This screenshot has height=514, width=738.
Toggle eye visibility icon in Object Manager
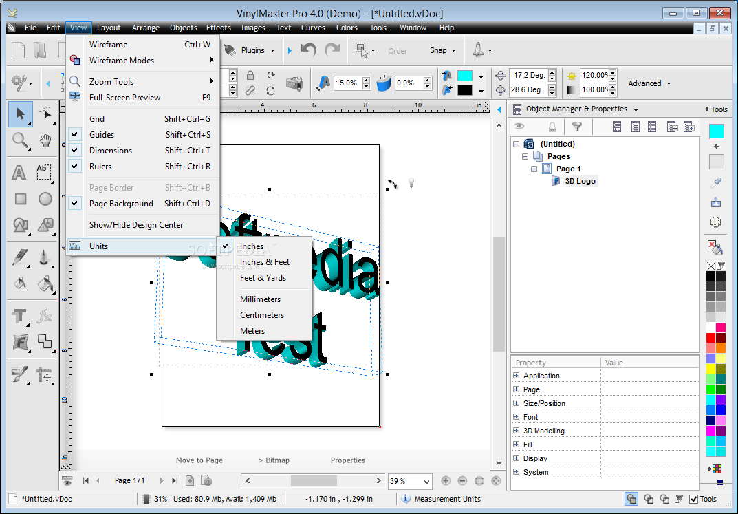[x=519, y=126]
